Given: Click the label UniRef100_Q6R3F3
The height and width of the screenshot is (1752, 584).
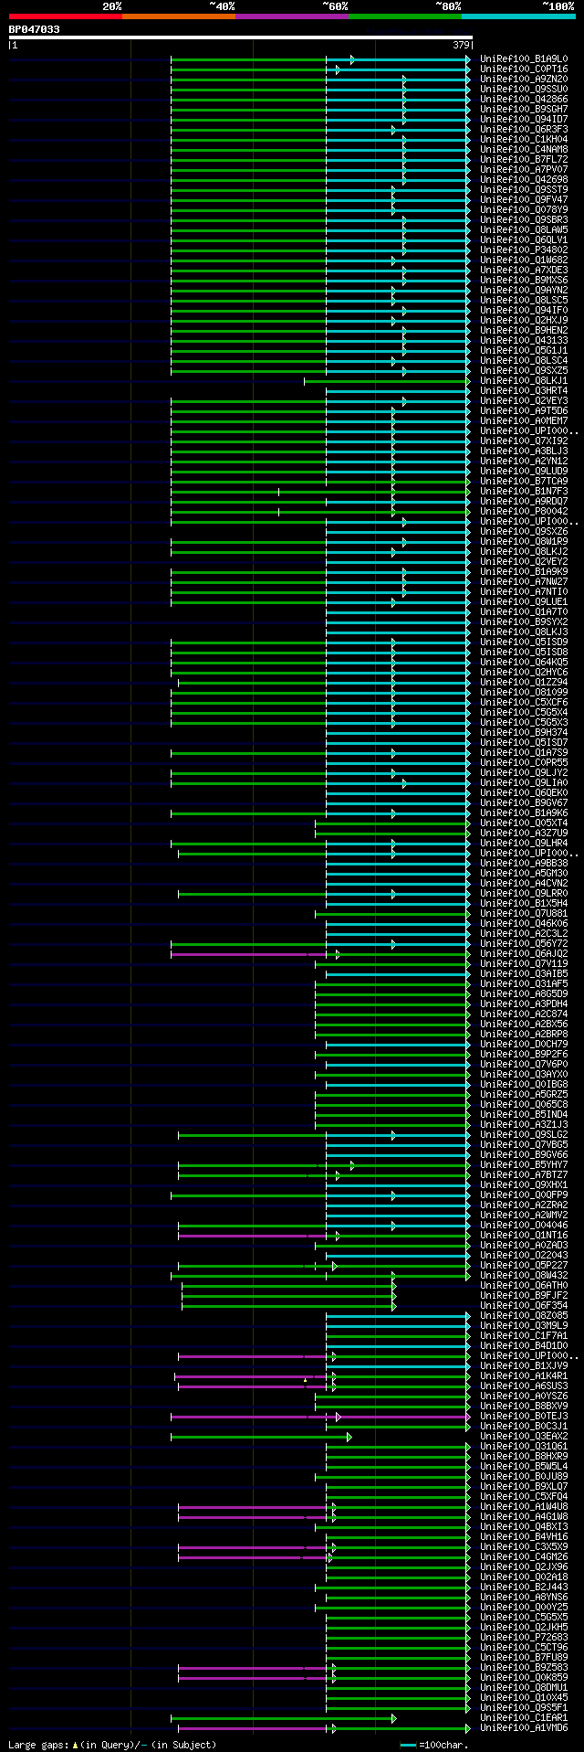Looking at the screenshot, I should tap(524, 129).
